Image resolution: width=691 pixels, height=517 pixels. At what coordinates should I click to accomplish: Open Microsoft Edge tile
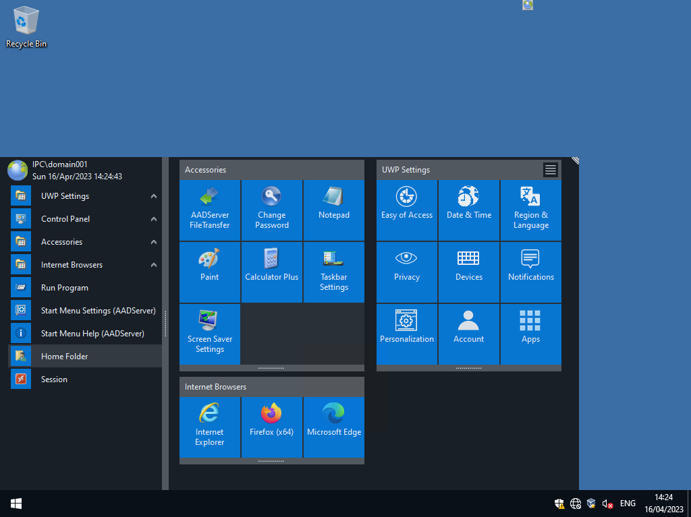click(x=334, y=427)
